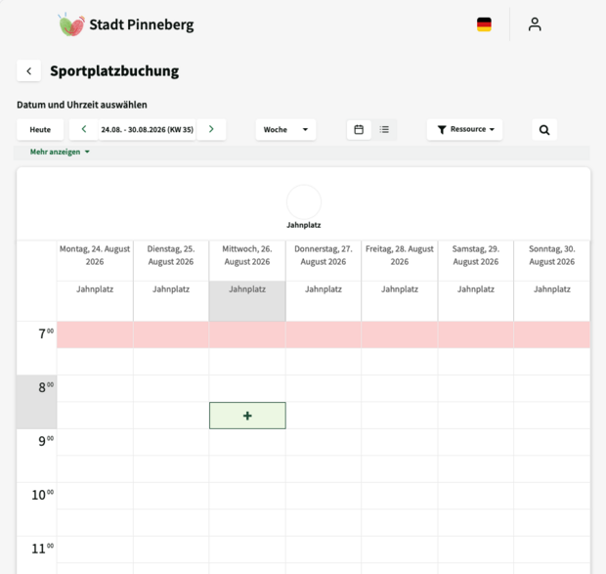Click the Heute button
606x574 pixels.
point(40,129)
